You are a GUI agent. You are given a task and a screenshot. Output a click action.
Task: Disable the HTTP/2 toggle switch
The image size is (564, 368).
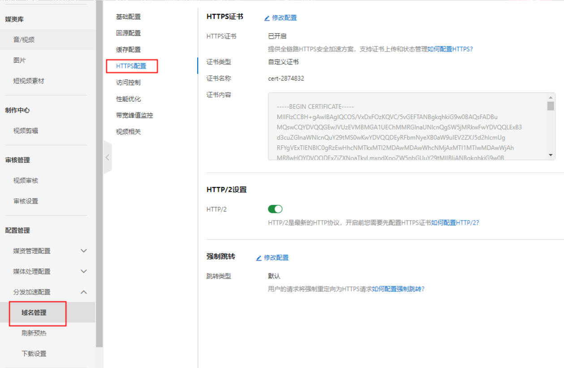click(275, 209)
